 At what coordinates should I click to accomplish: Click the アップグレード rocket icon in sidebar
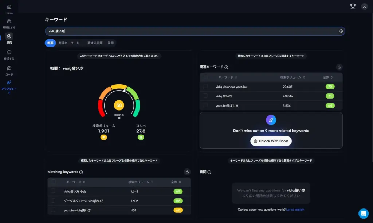[9, 83]
